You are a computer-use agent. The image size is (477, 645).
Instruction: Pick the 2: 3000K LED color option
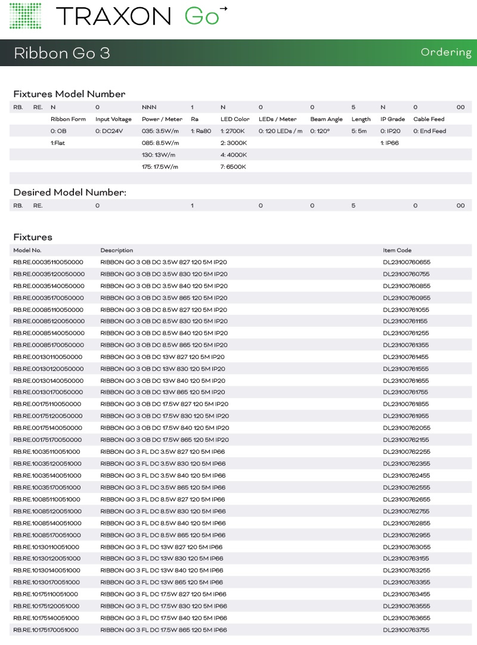click(x=233, y=143)
